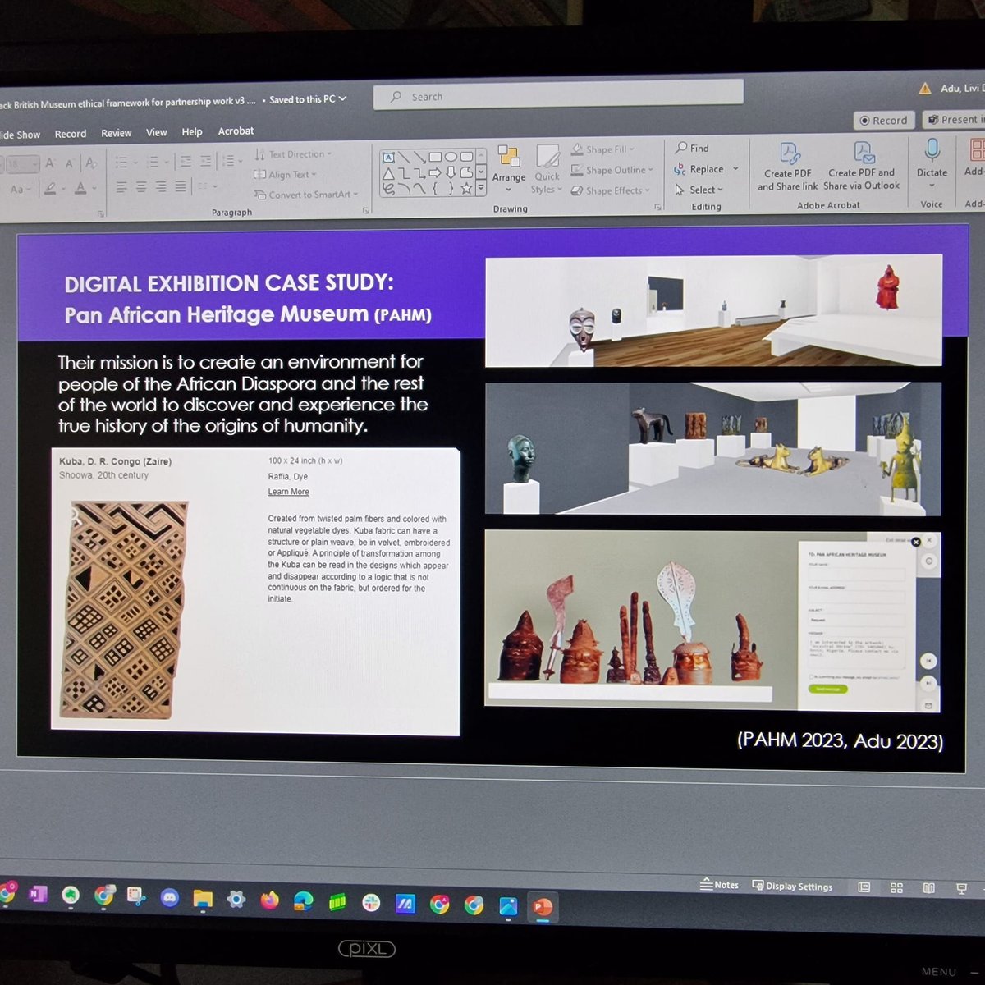Pick the Right Arrow block shape
This screenshot has height=985, width=985.
point(435,172)
